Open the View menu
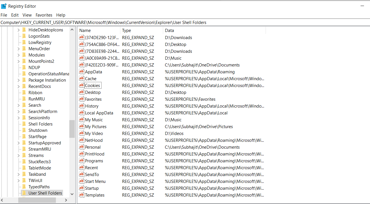This screenshot has width=370, height=204. point(27,15)
